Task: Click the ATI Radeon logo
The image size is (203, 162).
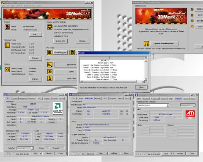Action: pos(190,114)
